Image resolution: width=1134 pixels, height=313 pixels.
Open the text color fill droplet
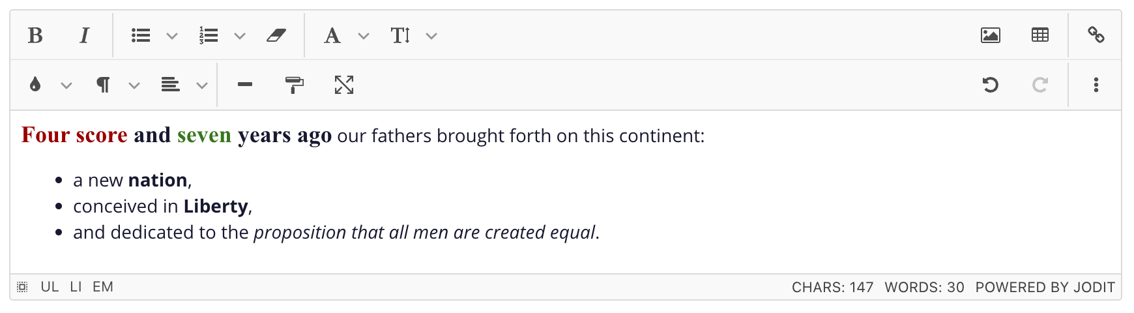(x=35, y=85)
